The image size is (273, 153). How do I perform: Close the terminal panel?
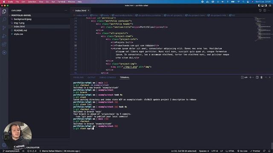tap(270, 77)
